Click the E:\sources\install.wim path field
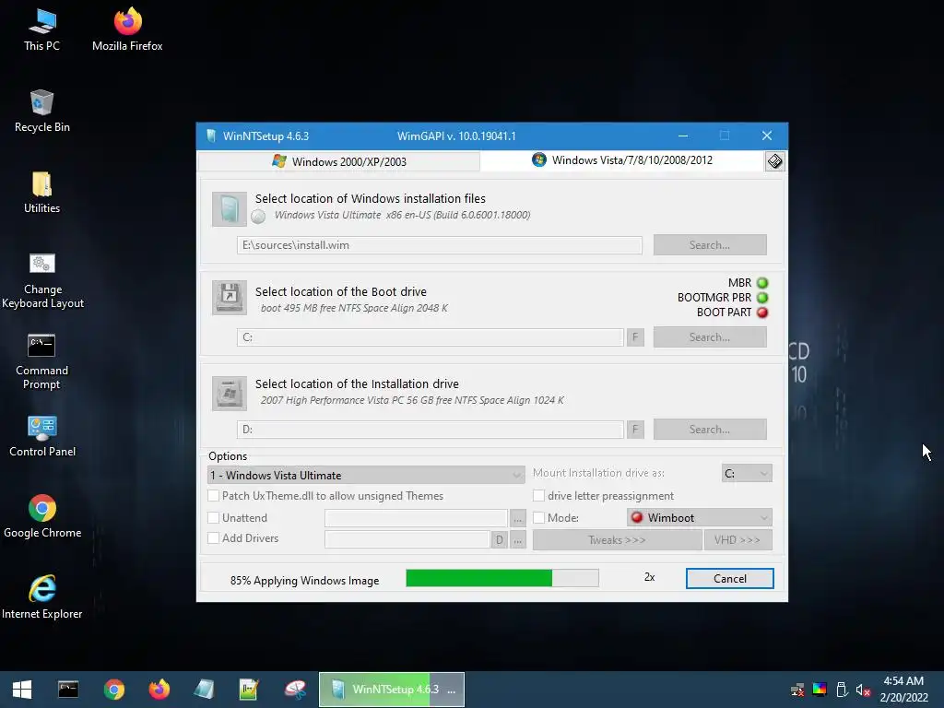This screenshot has width=944, height=708. point(440,245)
